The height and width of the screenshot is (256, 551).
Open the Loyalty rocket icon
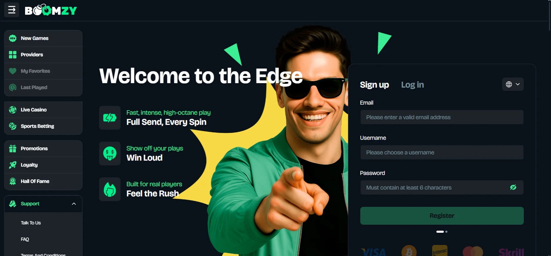click(x=13, y=165)
